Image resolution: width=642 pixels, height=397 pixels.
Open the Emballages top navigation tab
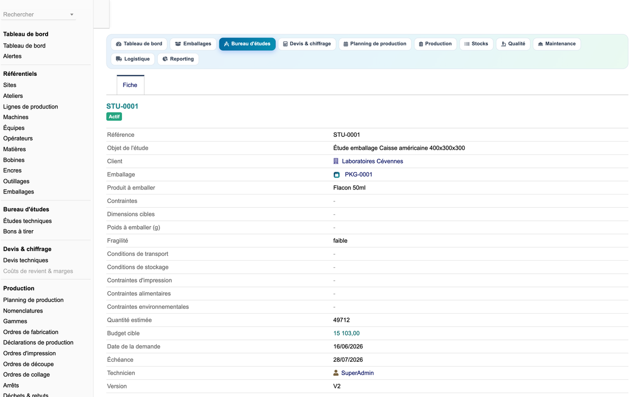[x=193, y=44]
